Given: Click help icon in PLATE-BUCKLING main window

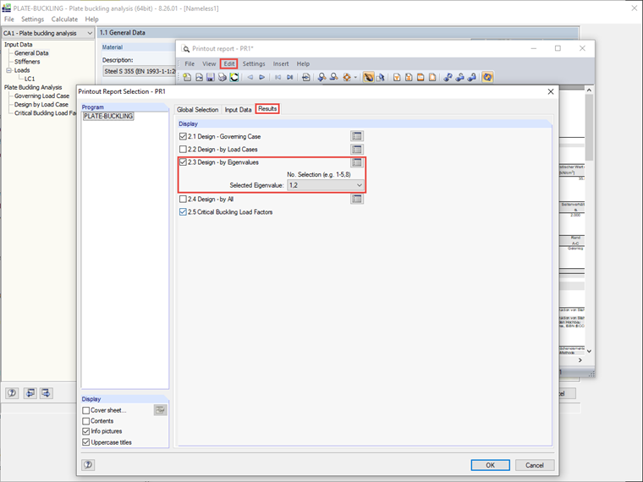Looking at the screenshot, I should pos(12,393).
